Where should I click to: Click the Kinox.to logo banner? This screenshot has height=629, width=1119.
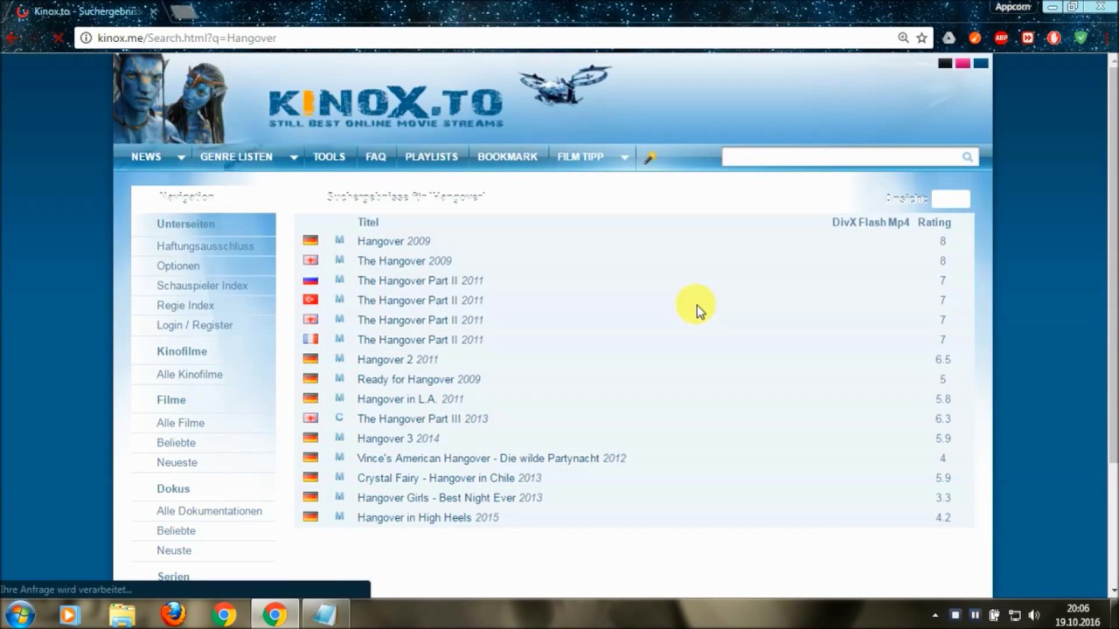386,107
